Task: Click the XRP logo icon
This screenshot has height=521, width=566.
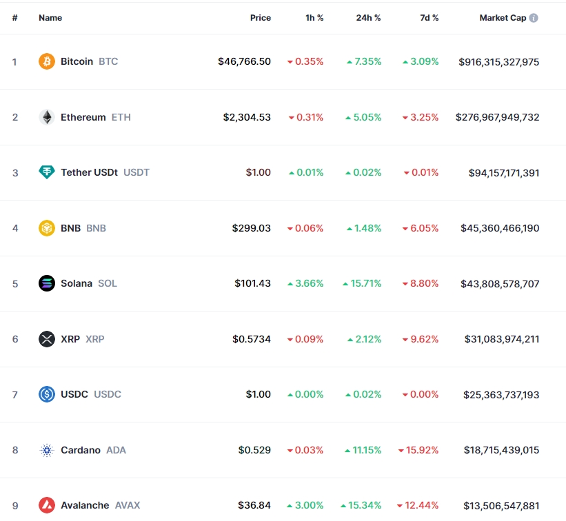Action: tap(47, 339)
